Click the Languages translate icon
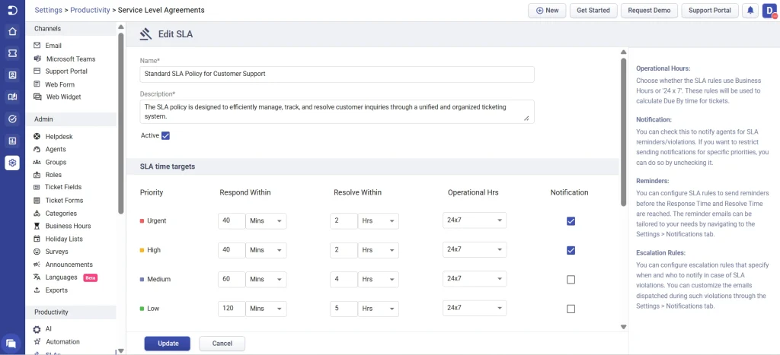The width and height of the screenshot is (780, 355). pyautogui.click(x=37, y=277)
